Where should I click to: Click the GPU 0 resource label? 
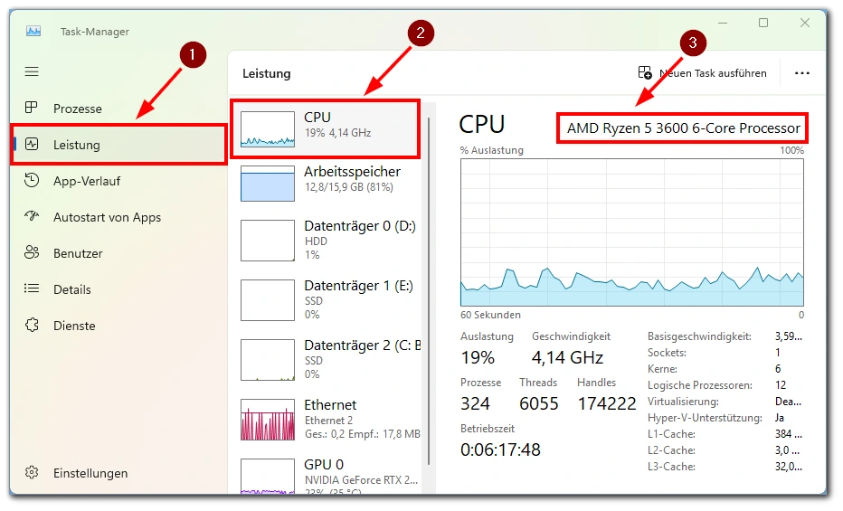point(324,464)
